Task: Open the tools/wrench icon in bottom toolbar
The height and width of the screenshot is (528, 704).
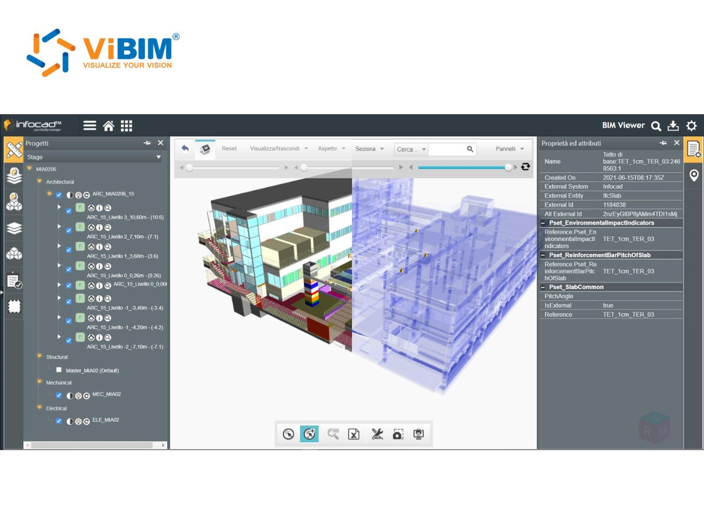Action: click(376, 433)
